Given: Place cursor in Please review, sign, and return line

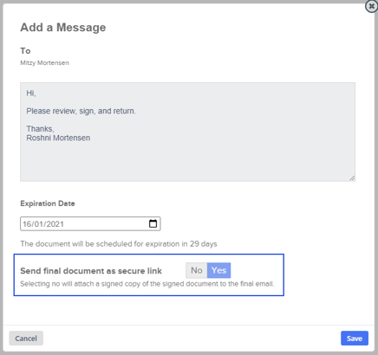Looking at the screenshot, I should (x=81, y=111).
